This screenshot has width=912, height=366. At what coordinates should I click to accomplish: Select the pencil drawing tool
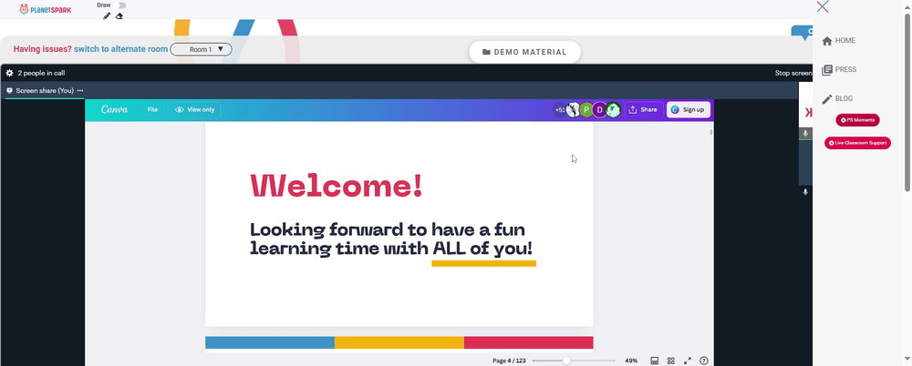click(x=107, y=15)
